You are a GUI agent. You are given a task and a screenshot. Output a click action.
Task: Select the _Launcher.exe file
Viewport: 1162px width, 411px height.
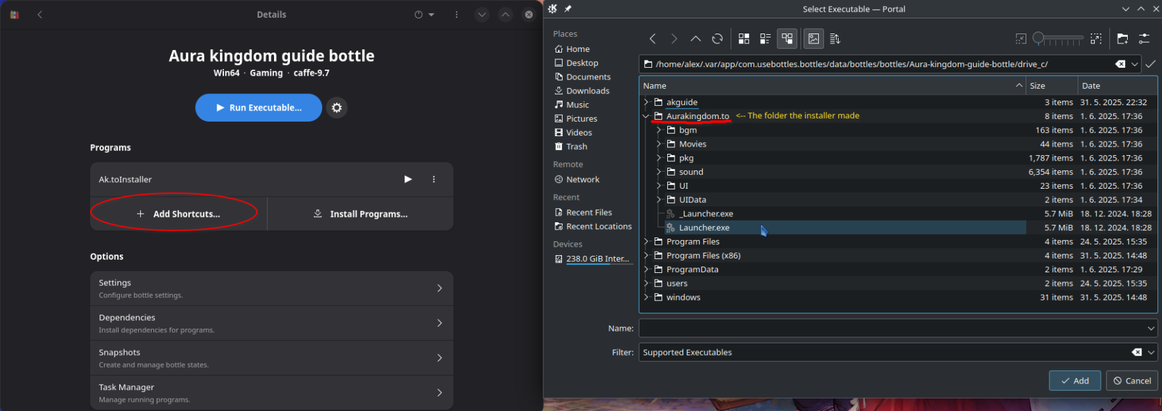(x=706, y=214)
